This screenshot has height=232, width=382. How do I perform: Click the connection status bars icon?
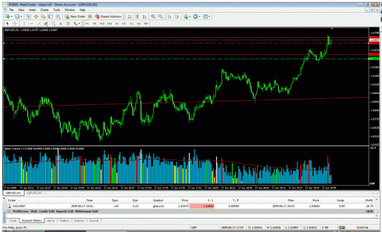342,227
